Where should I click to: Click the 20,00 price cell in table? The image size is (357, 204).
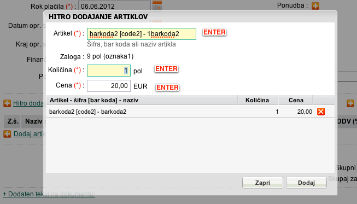click(305, 112)
